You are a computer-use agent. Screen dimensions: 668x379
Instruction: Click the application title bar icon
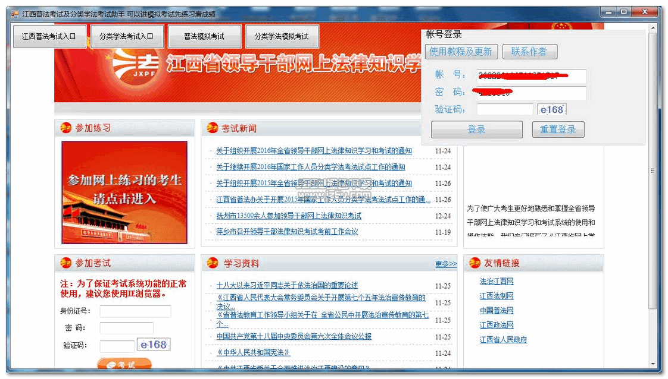[x=15, y=14]
